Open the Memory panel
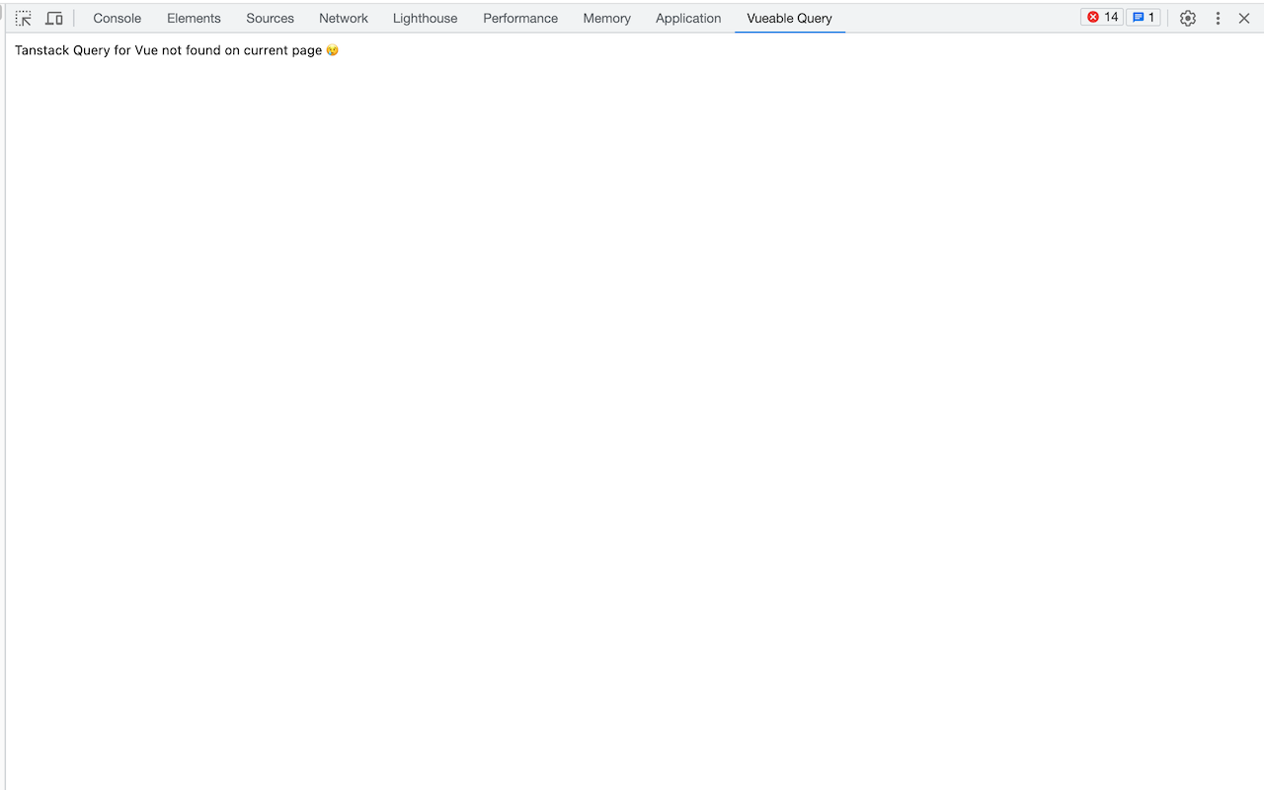Image resolution: width=1264 pixels, height=790 pixels. click(606, 18)
